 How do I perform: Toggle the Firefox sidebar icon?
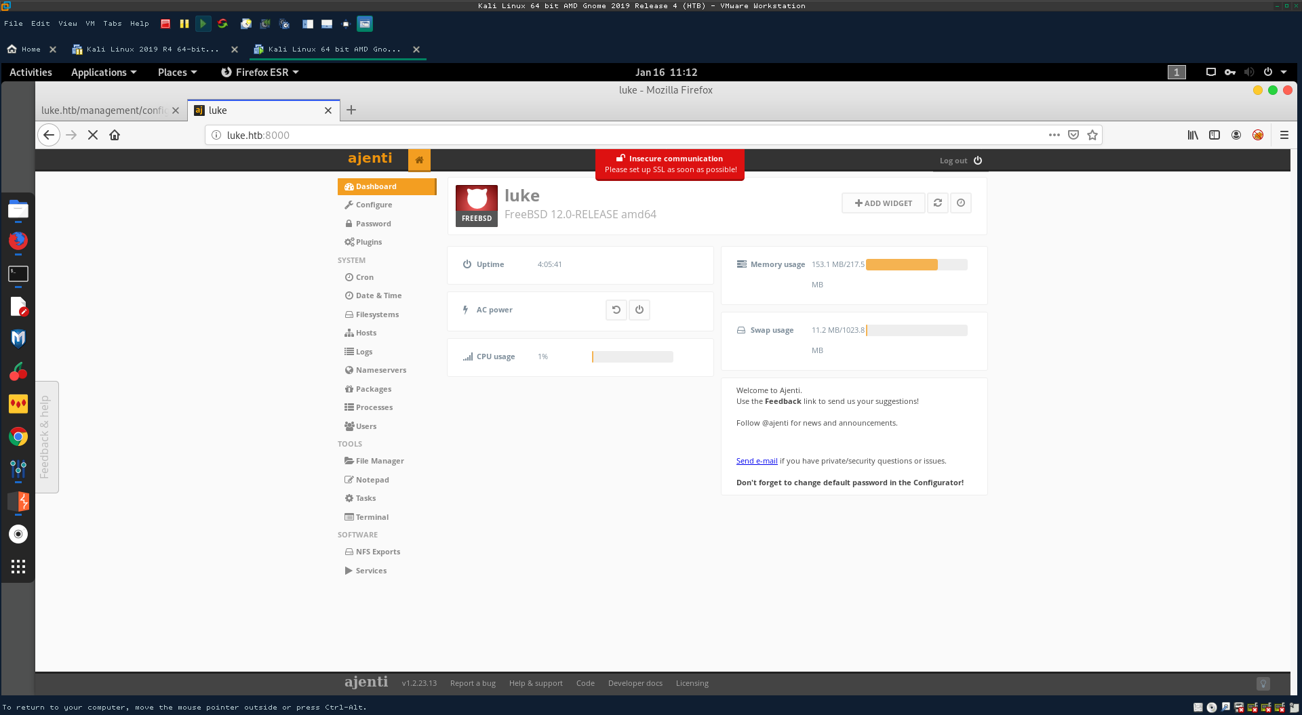pyautogui.click(x=1215, y=135)
